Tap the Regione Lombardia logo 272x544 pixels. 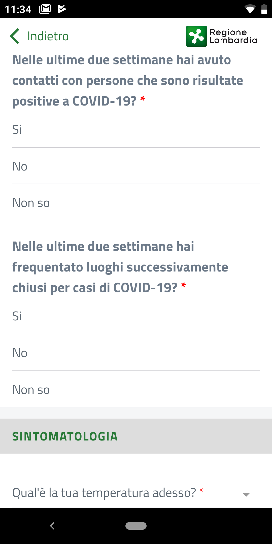(221, 36)
